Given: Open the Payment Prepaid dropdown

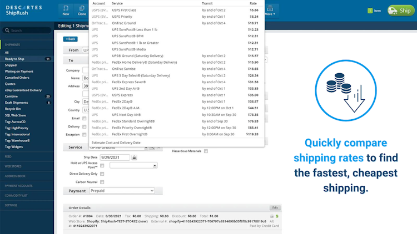Looking at the screenshot, I should [122, 191].
